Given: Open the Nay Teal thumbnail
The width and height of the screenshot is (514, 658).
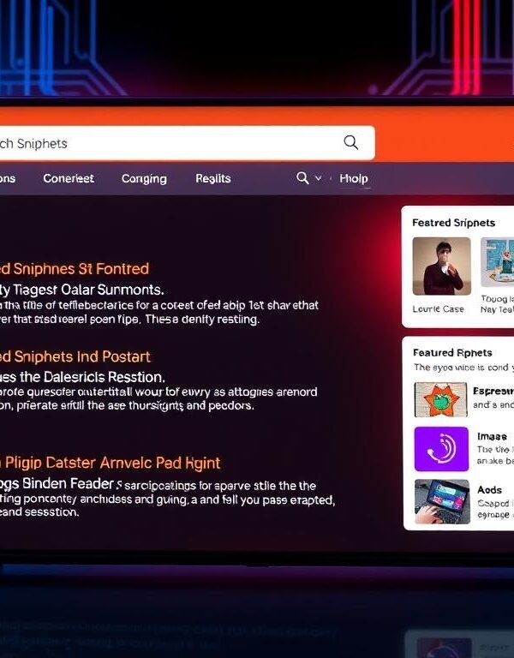Looking at the screenshot, I should tap(497, 266).
